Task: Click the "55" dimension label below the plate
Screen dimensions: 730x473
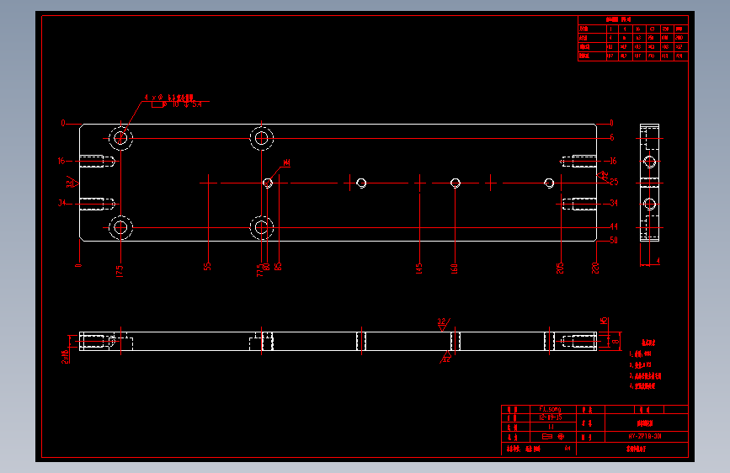Action: 207,266
